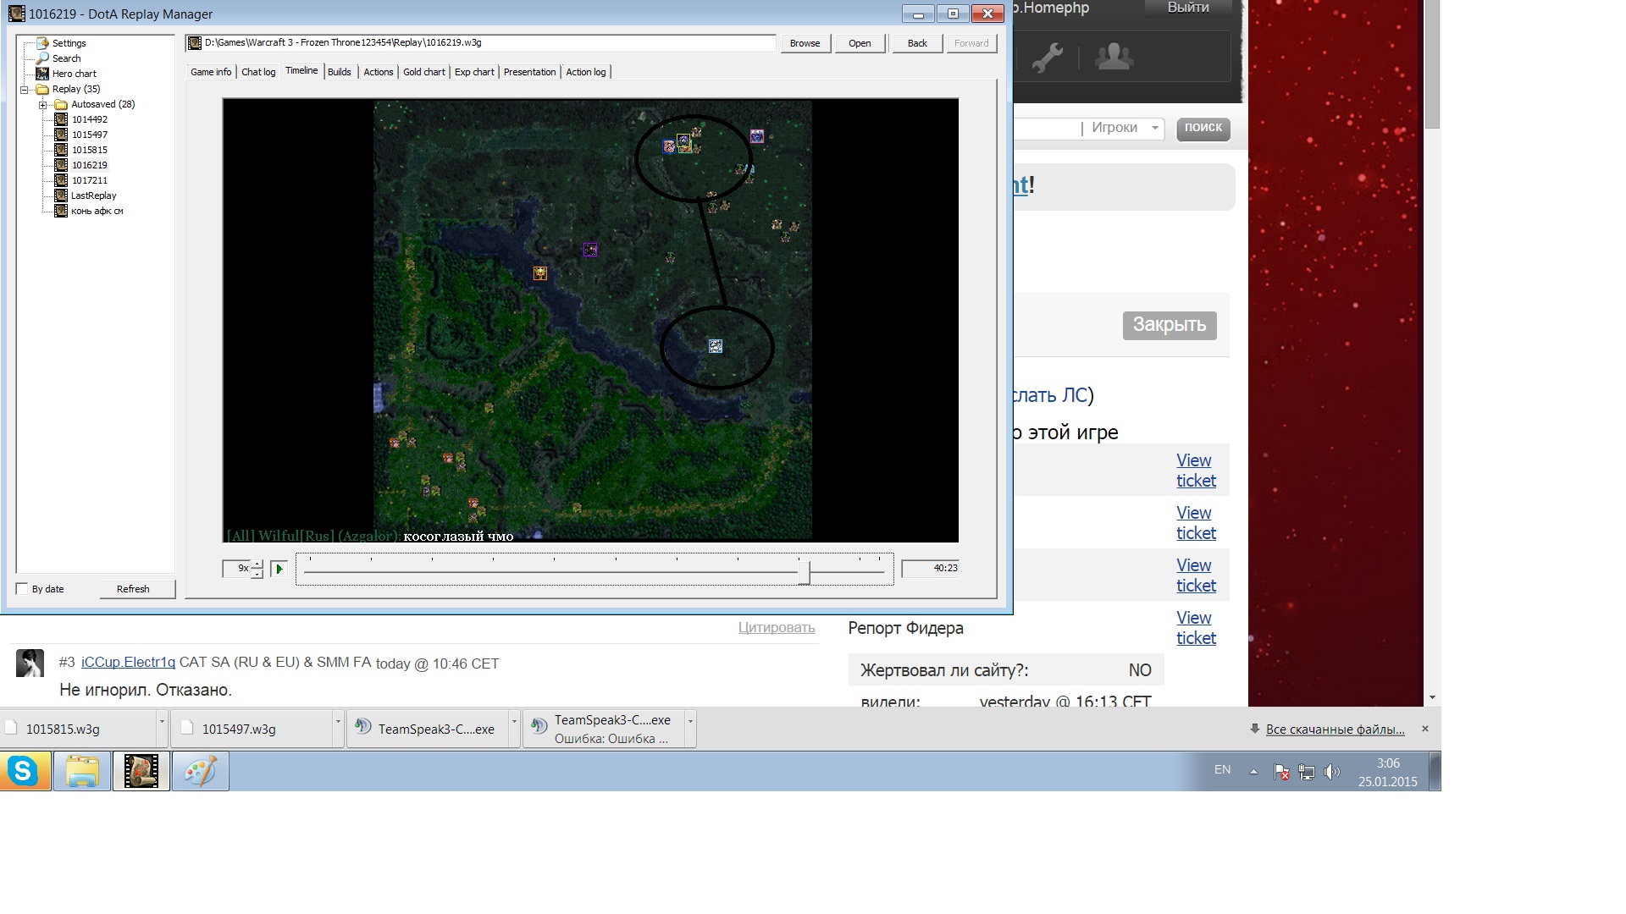The image size is (1626, 914).
Task: Click the wrench icon on webpage
Action: [x=1048, y=58]
